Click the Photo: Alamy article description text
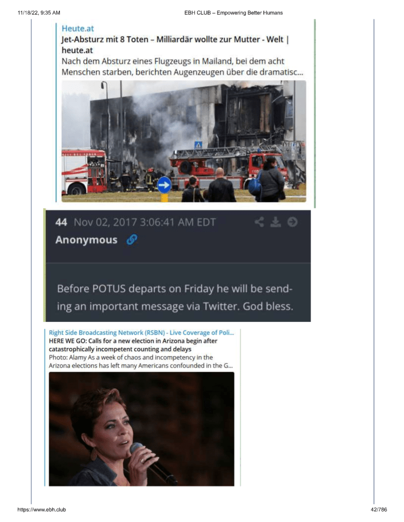This screenshot has width=404, height=522. (x=140, y=362)
